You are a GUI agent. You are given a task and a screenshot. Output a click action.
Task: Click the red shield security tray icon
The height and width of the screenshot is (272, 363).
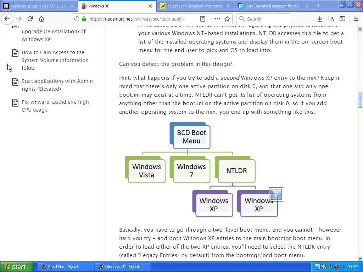(337, 267)
